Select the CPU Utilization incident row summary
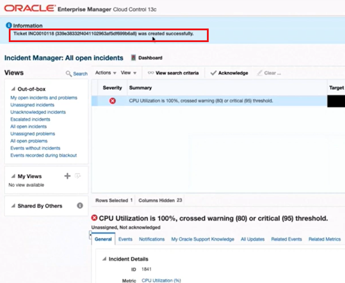The width and height of the screenshot is (345, 283). [x=201, y=101]
